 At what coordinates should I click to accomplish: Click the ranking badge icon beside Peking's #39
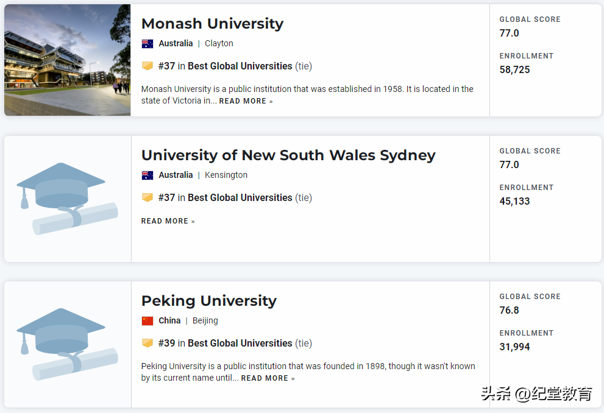pos(147,343)
